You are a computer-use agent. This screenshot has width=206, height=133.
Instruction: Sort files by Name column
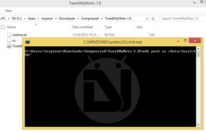pyautogui.click(x=11, y=27)
